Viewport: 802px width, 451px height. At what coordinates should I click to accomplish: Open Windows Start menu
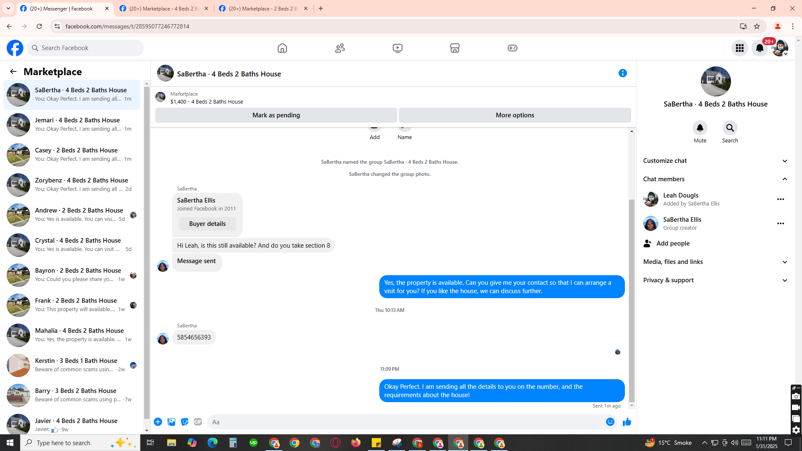10,443
